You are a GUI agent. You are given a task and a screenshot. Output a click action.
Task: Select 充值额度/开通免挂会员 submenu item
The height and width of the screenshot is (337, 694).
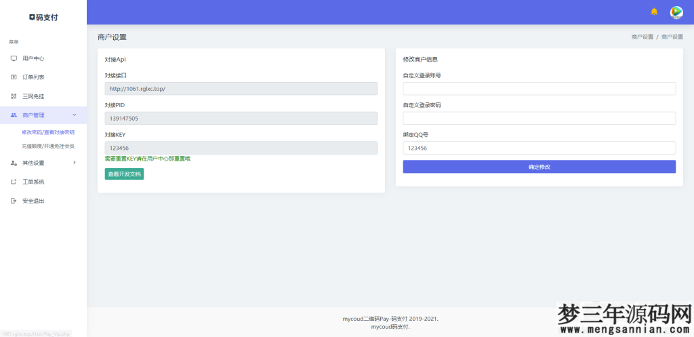[x=48, y=146]
